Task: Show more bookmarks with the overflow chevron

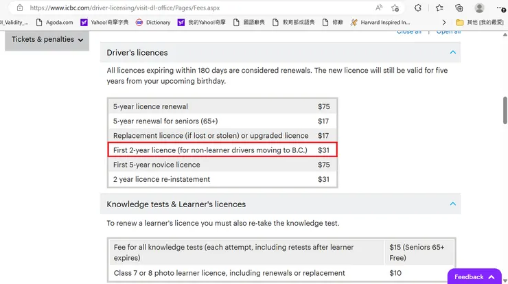Action: point(444,22)
